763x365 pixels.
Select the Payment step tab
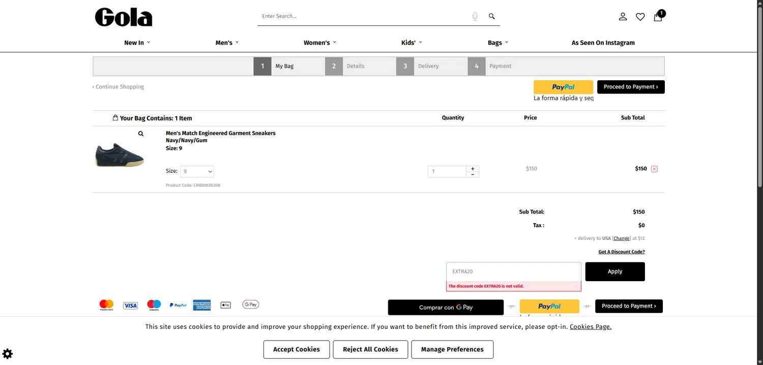tap(503, 66)
